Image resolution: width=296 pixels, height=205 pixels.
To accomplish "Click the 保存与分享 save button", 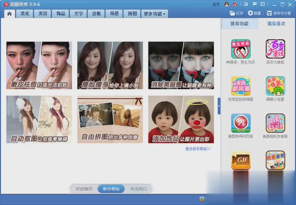I will click(x=279, y=13).
